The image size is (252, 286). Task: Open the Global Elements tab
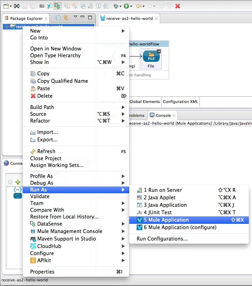click(144, 102)
